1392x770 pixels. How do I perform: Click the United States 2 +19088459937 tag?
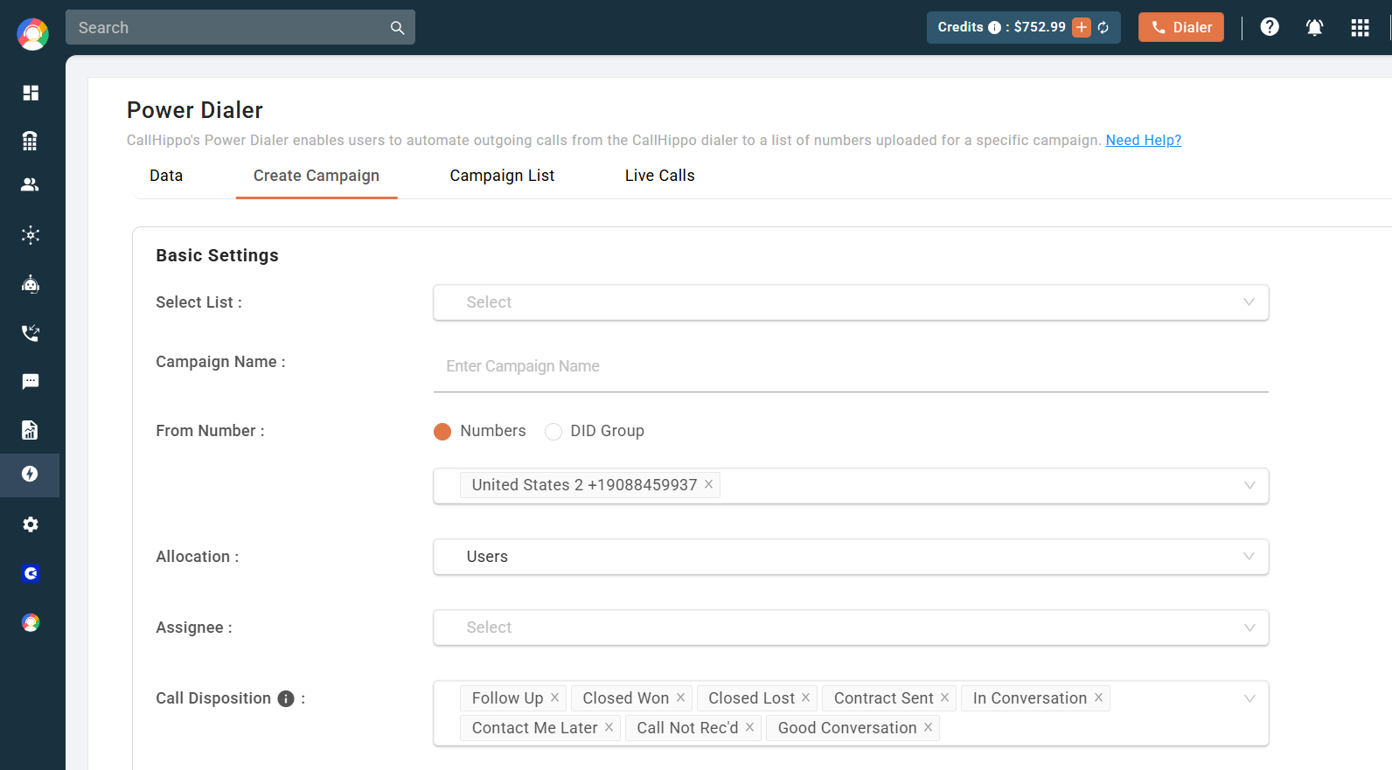click(590, 485)
